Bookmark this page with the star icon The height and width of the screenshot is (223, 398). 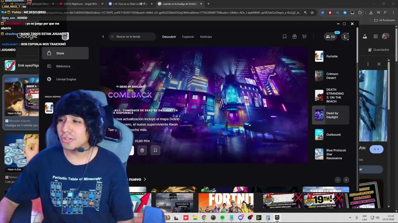(312, 13)
